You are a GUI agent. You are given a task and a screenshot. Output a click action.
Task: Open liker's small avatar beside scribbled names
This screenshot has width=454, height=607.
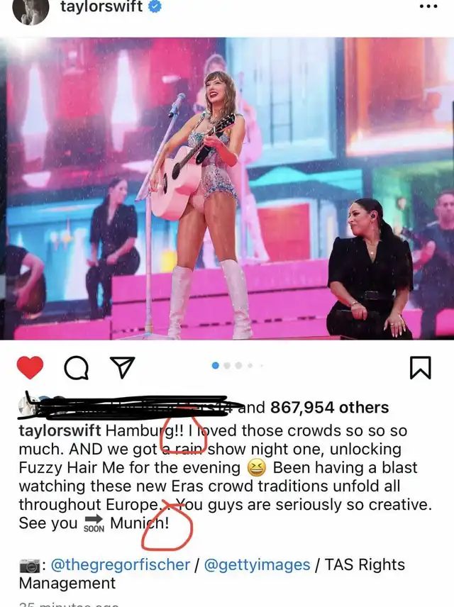point(26,407)
